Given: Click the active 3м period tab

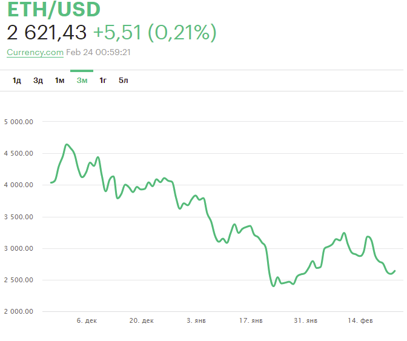Looking at the screenshot, I should click(82, 81).
